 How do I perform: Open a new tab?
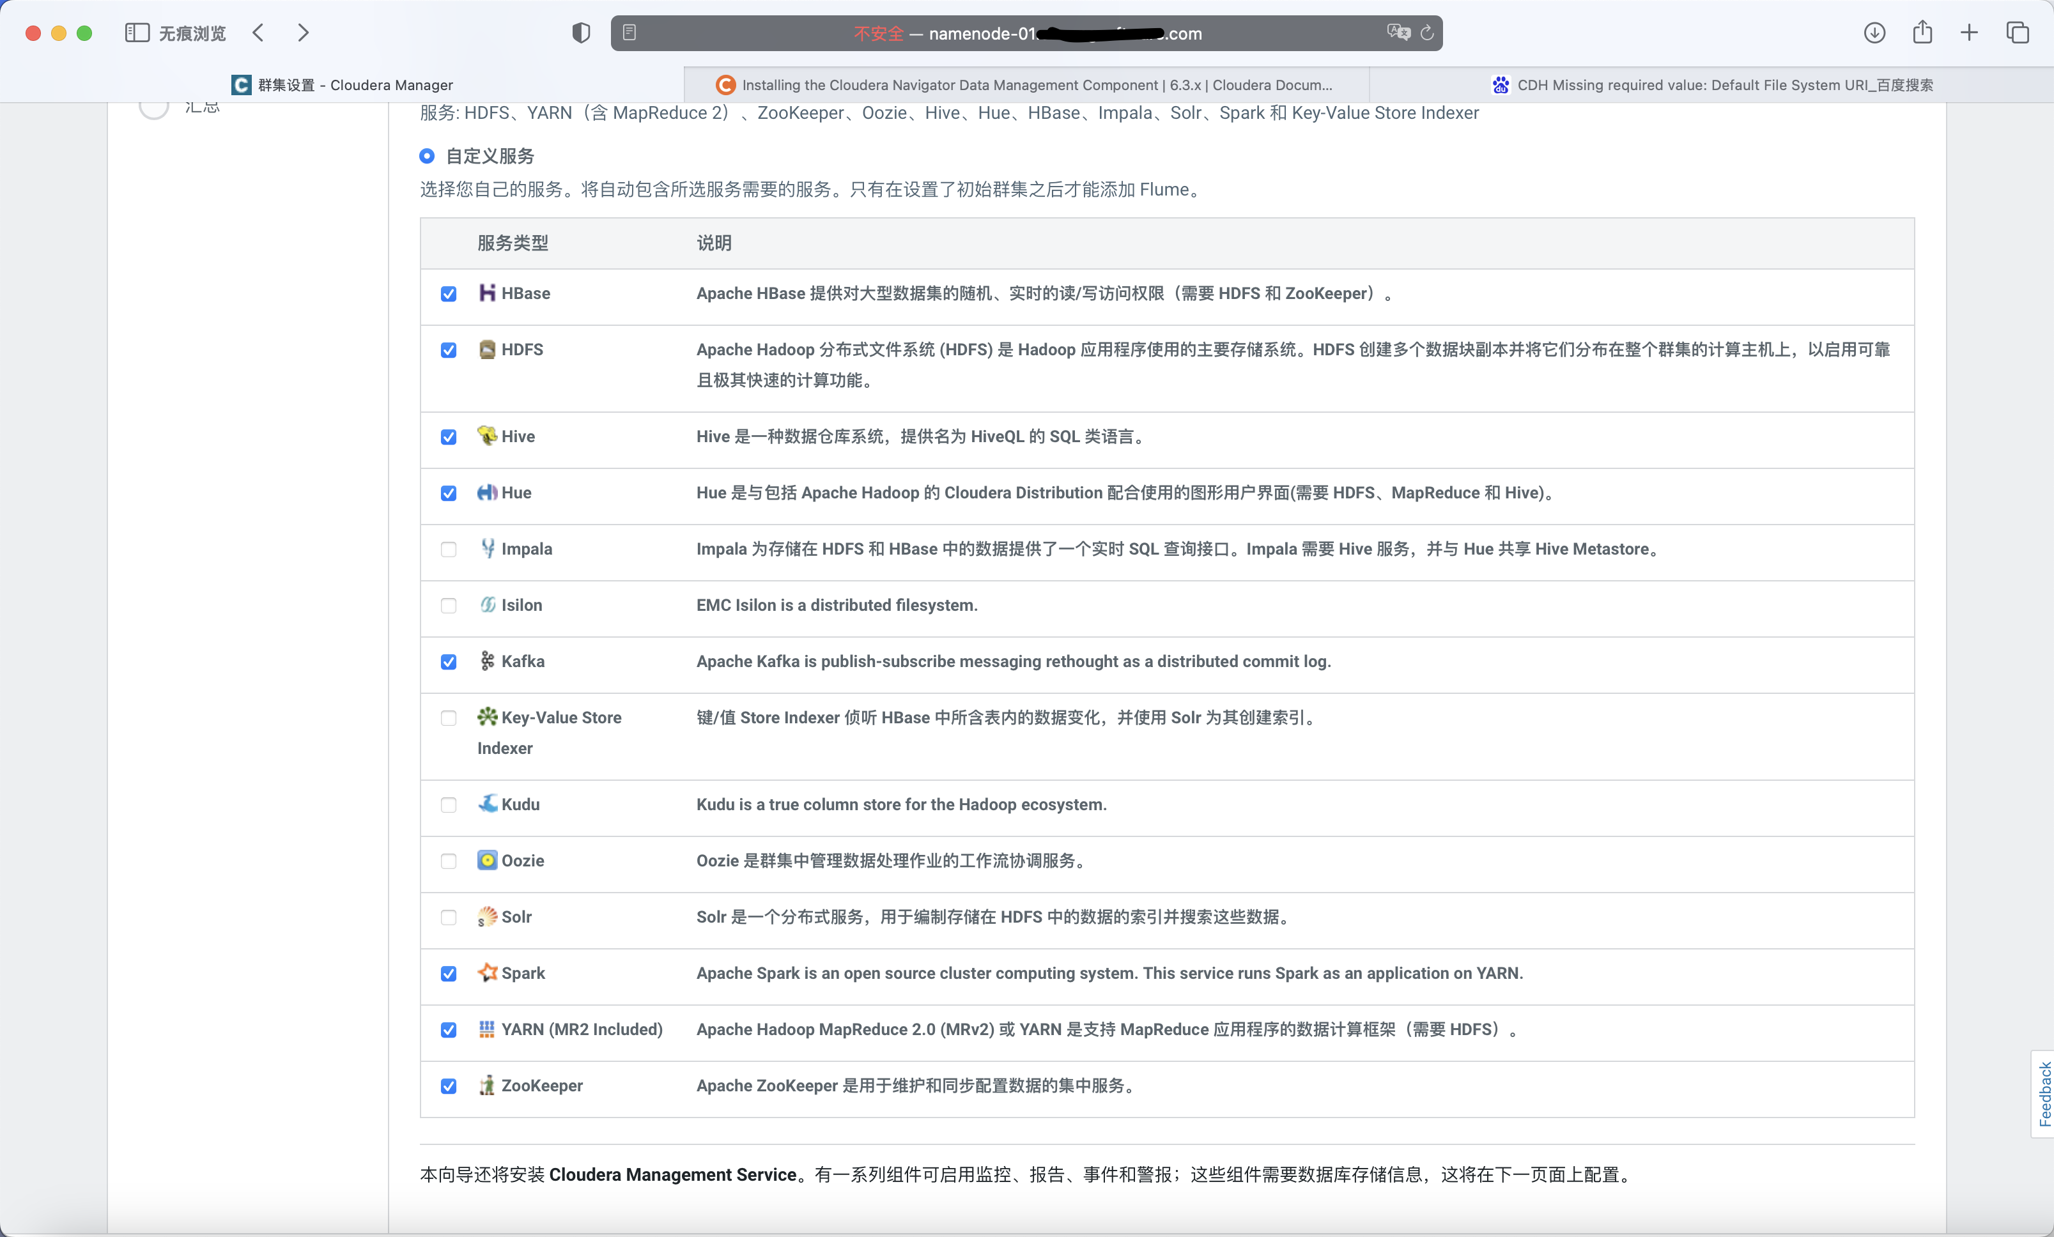pos(1969,33)
